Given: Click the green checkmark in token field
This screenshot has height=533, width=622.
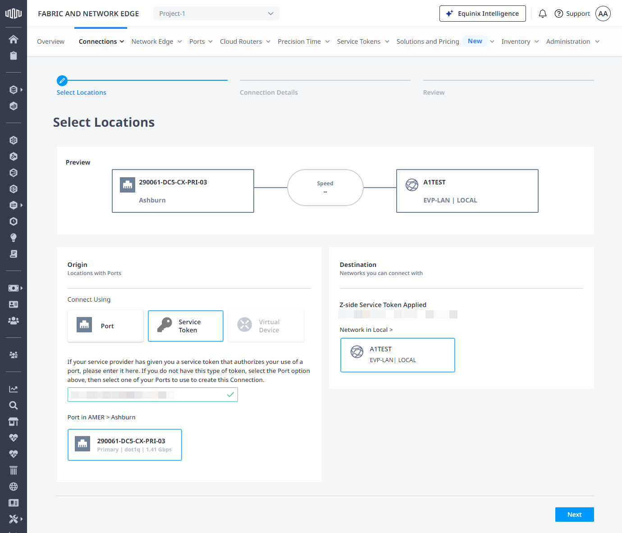Looking at the screenshot, I should 230,395.
